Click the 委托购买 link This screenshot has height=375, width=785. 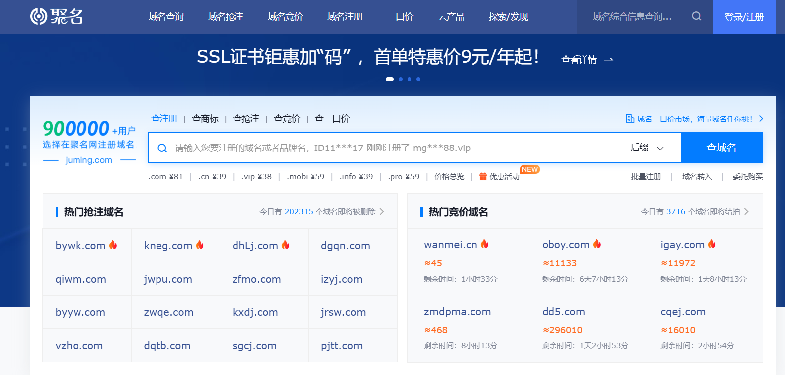748,177
